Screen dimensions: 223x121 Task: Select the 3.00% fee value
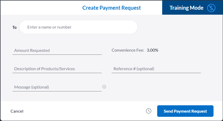point(152,50)
